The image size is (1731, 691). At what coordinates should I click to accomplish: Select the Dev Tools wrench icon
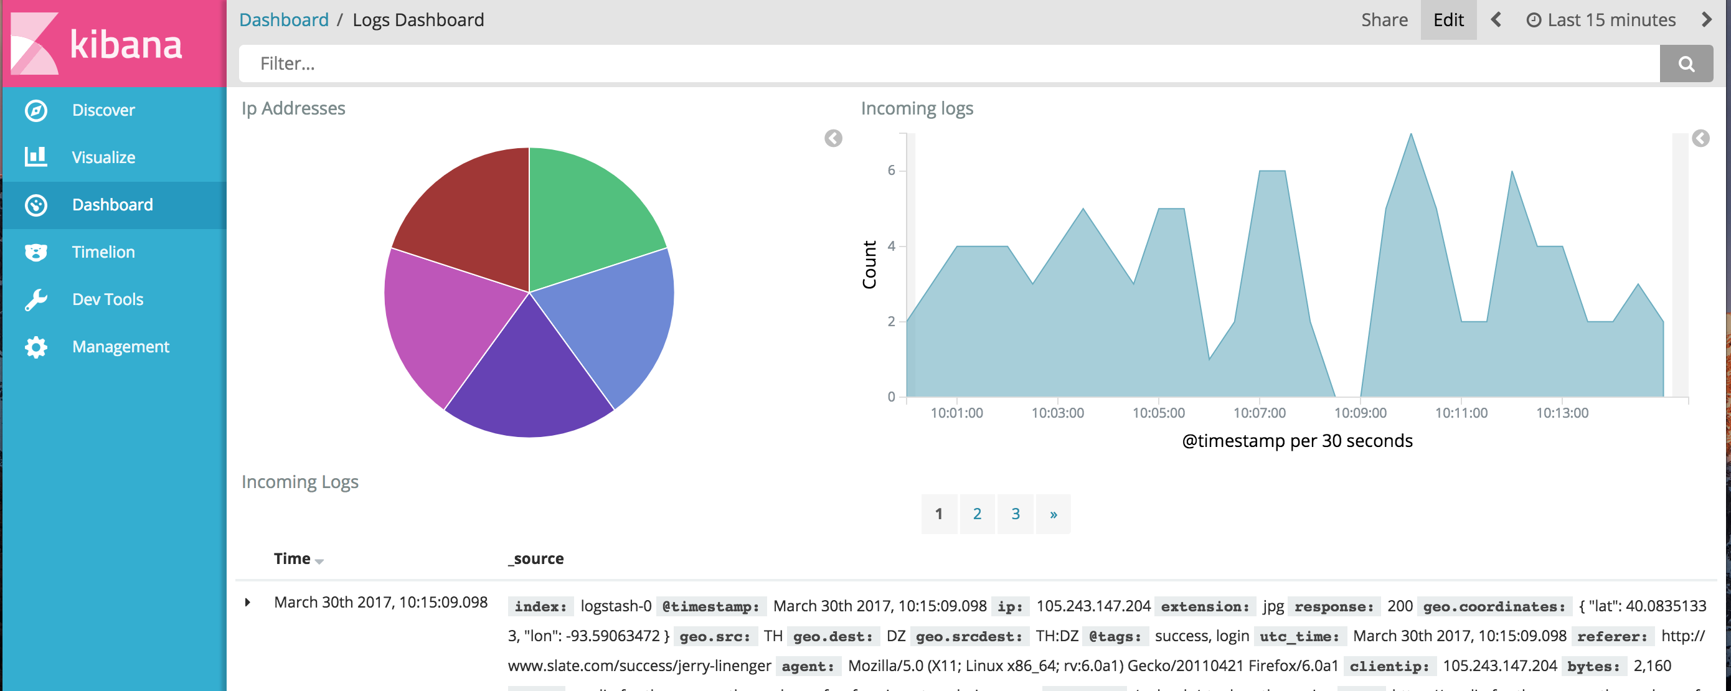(36, 299)
